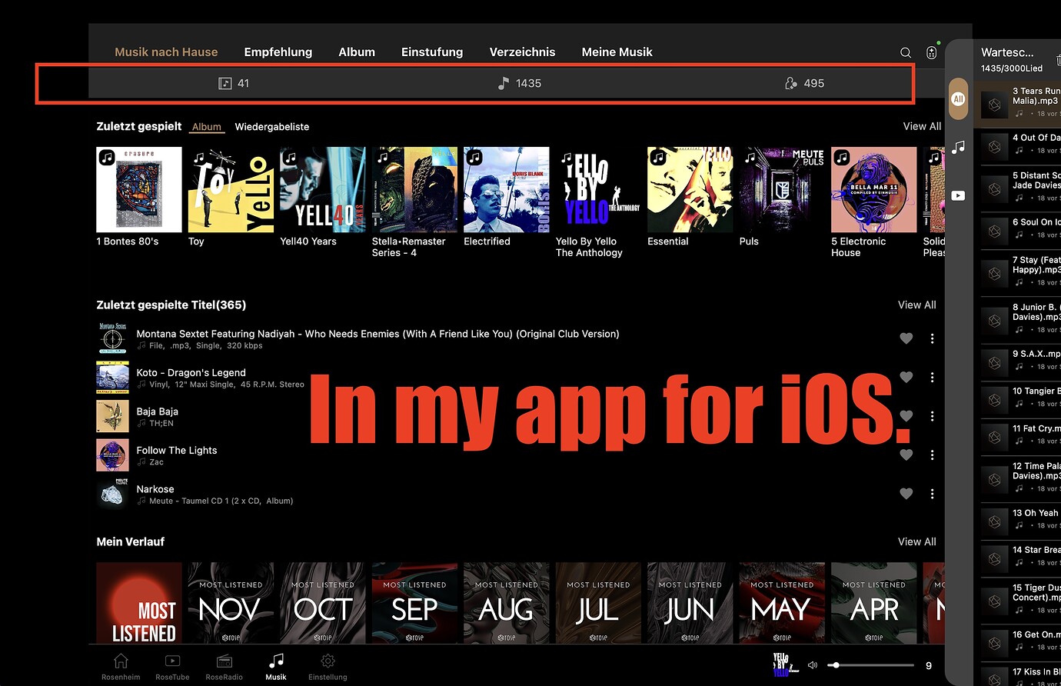Open 5 Electronic House album

pyautogui.click(x=874, y=189)
